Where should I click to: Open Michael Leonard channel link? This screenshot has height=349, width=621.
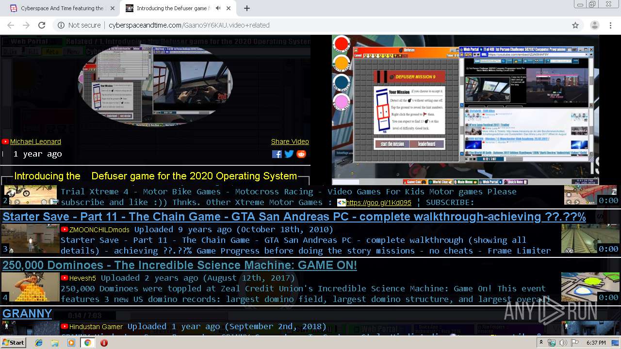(35, 142)
